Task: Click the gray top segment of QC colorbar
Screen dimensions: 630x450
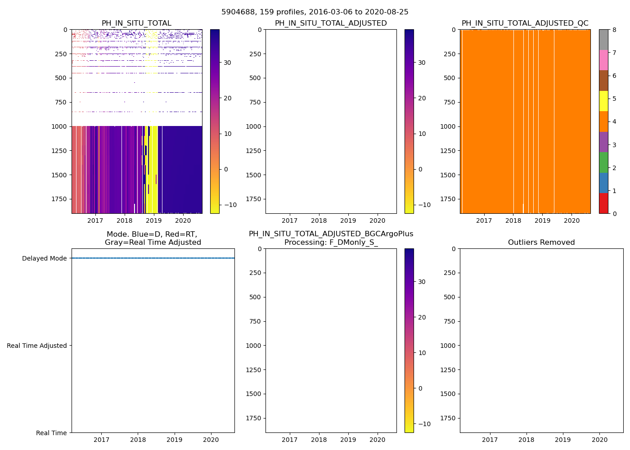Action: [x=603, y=40]
